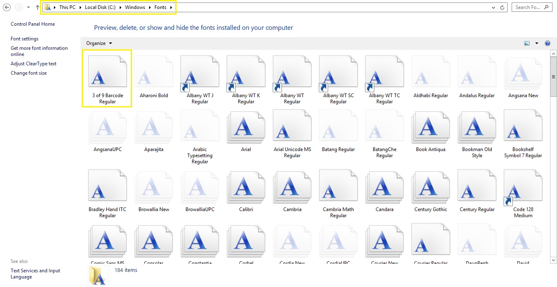Change the layout with the view icon
The image size is (557, 287).
coord(526,42)
